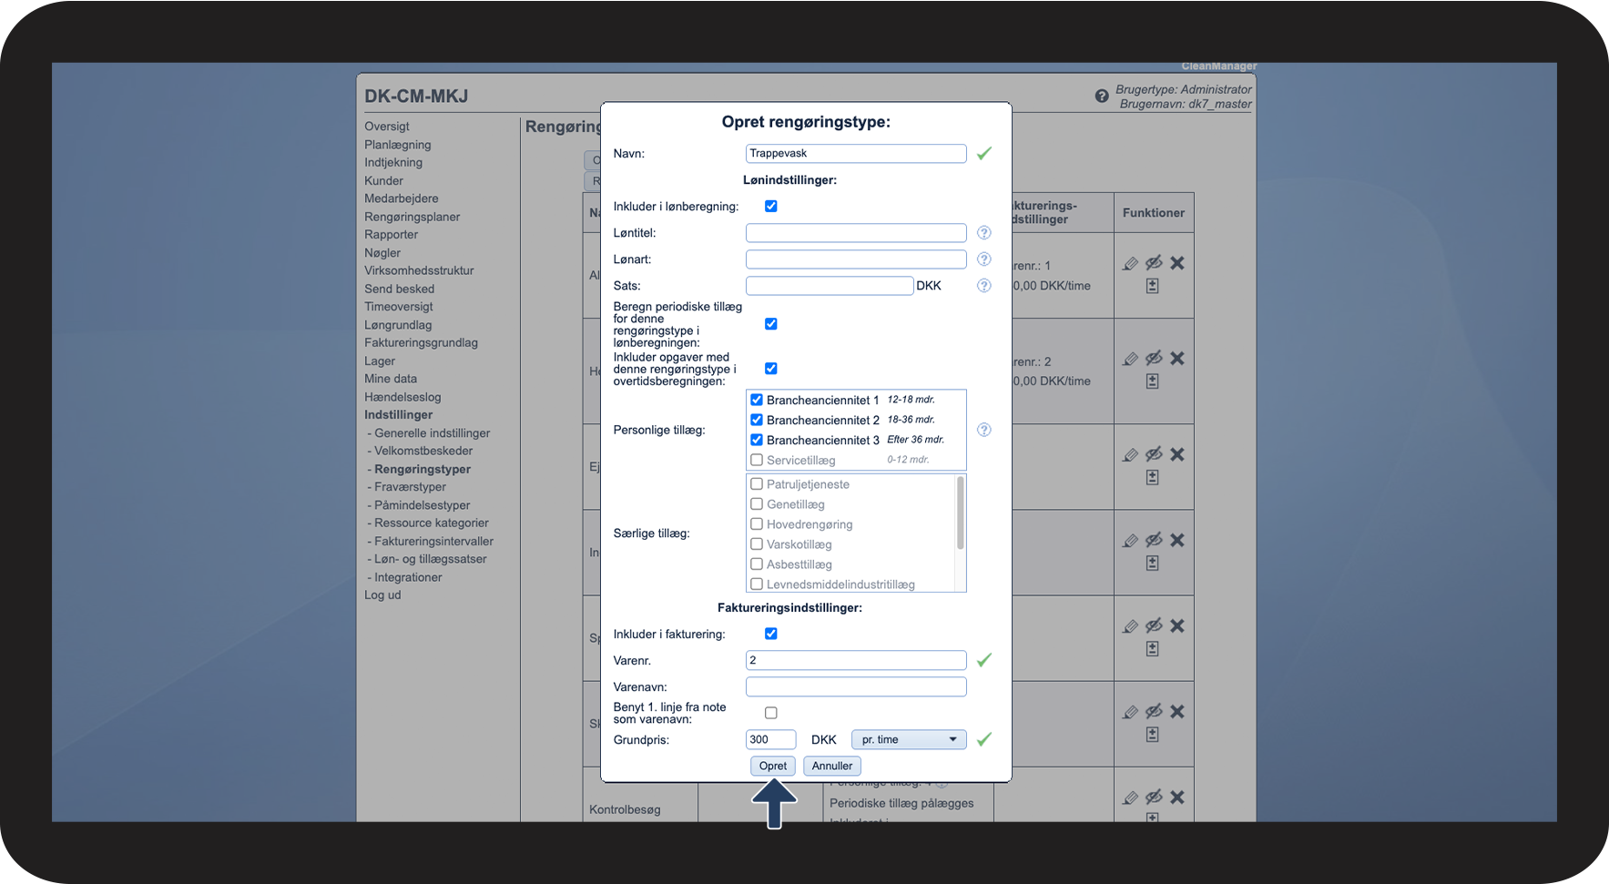Open Rapporter in the sidebar
Image resolution: width=1609 pixels, height=884 pixels.
tap(392, 234)
